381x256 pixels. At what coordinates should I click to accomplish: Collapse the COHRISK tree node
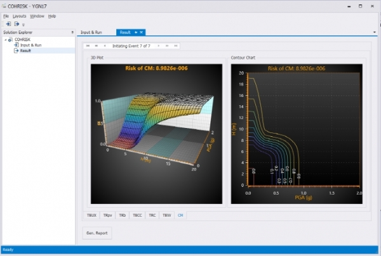(x=4, y=40)
